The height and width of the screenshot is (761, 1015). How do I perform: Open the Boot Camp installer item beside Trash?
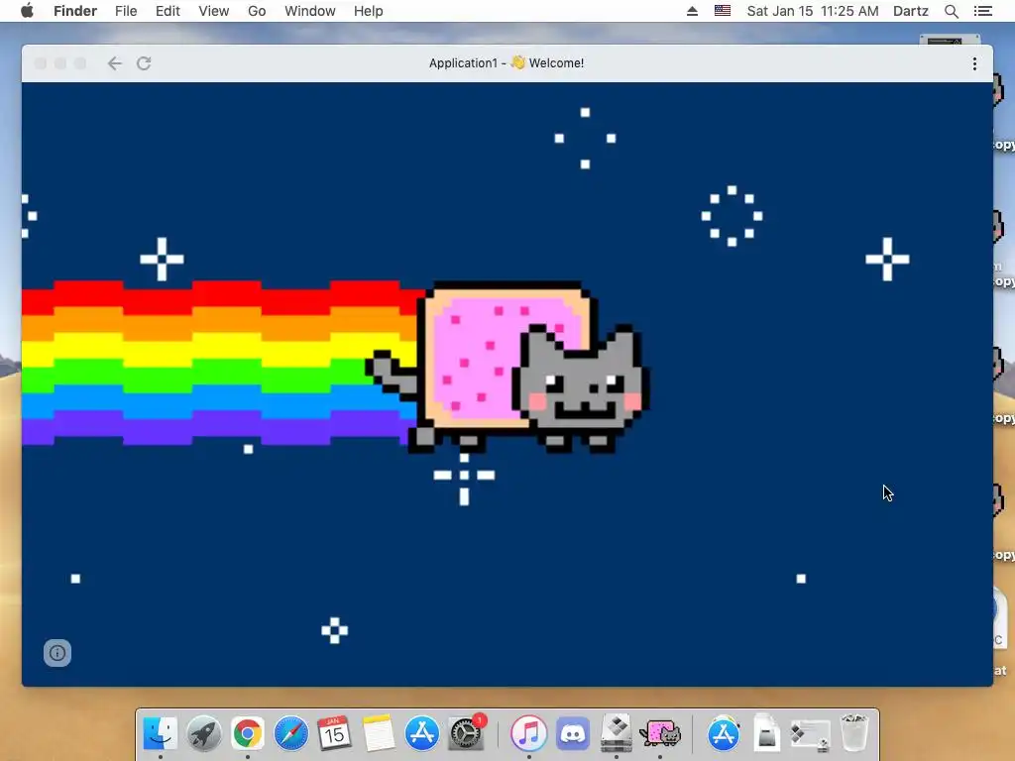[x=810, y=735]
